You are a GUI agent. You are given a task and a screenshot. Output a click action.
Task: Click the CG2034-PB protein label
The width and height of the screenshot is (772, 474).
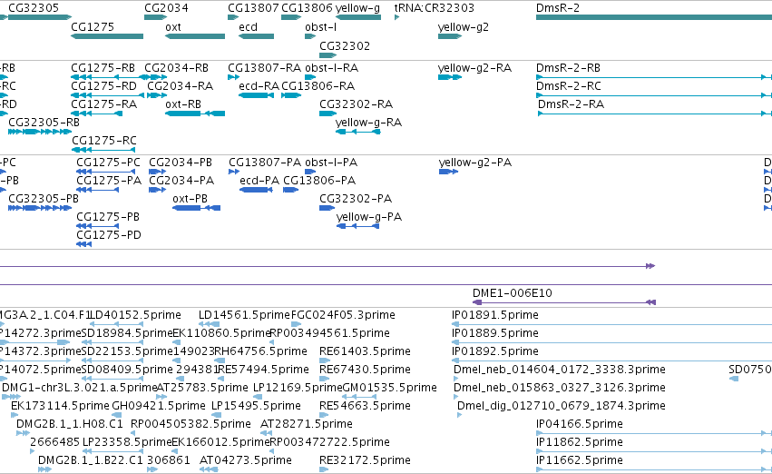181,163
